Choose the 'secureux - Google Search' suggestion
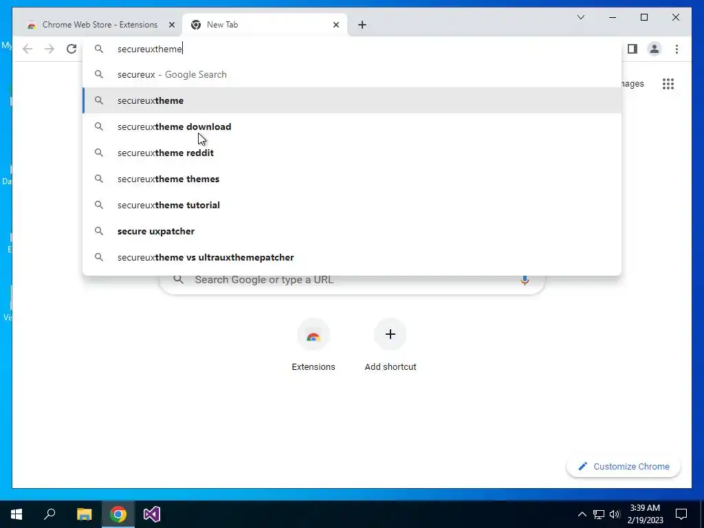The image size is (704, 528). (x=353, y=74)
